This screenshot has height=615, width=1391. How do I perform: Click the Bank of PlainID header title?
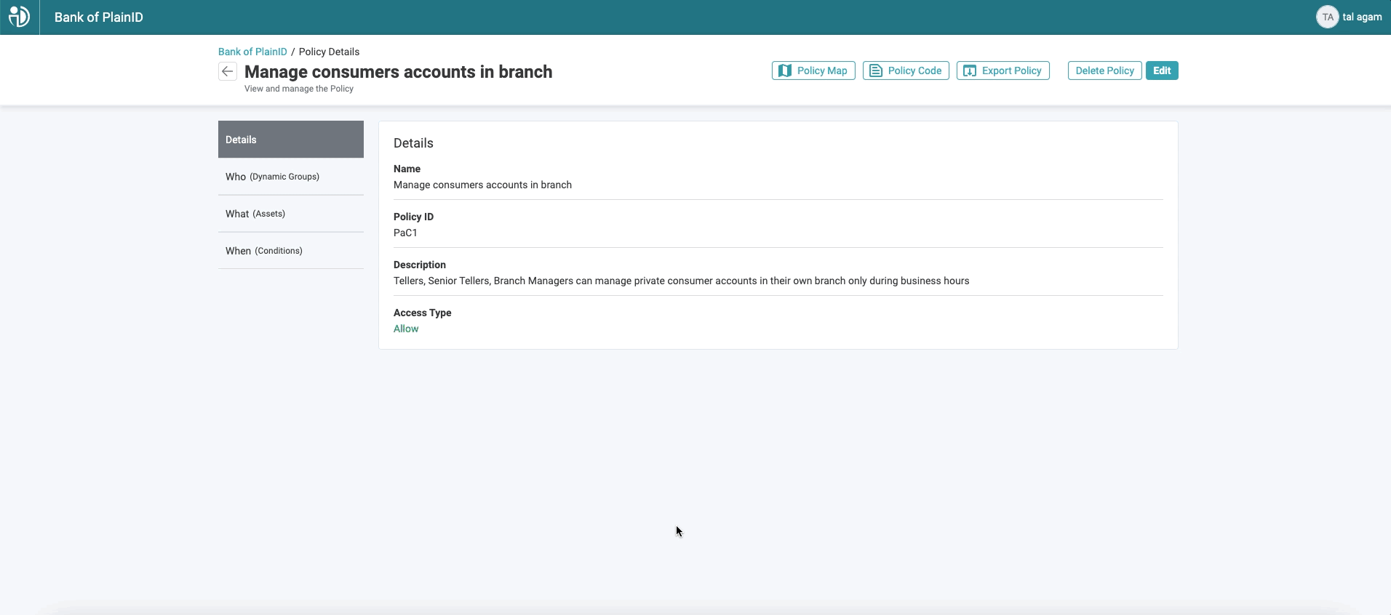click(99, 17)
